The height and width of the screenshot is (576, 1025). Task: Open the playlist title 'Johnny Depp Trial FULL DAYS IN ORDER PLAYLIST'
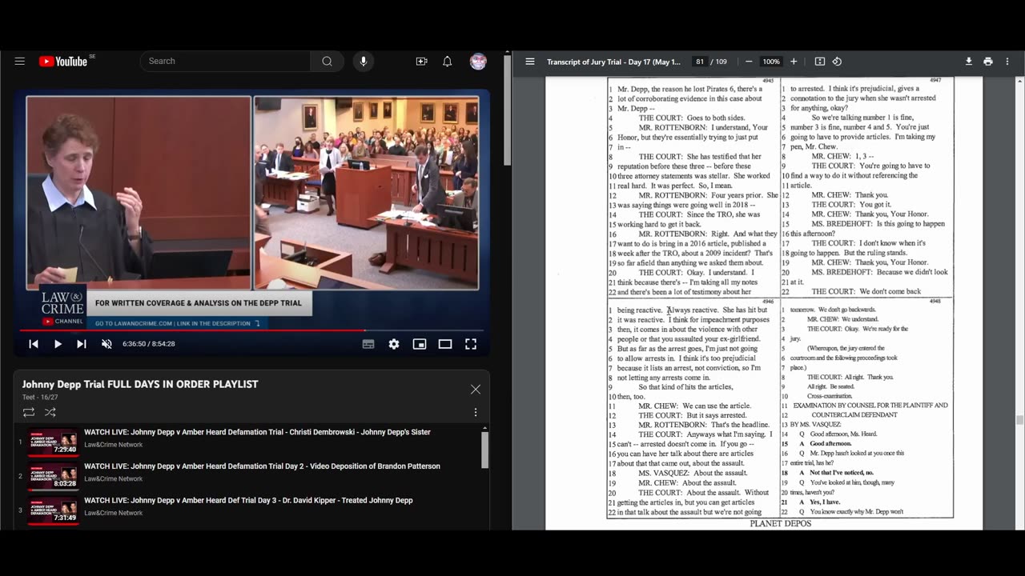pos(140,385)
